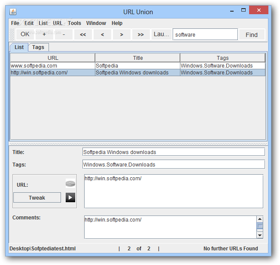Click the search field containing 'software'
Screen dimensions: 280x265
click(x=205, y=34)
